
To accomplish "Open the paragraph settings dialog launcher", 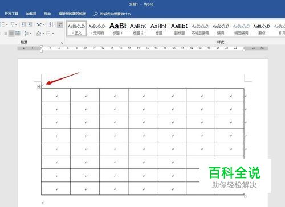I will pos(62,43).
